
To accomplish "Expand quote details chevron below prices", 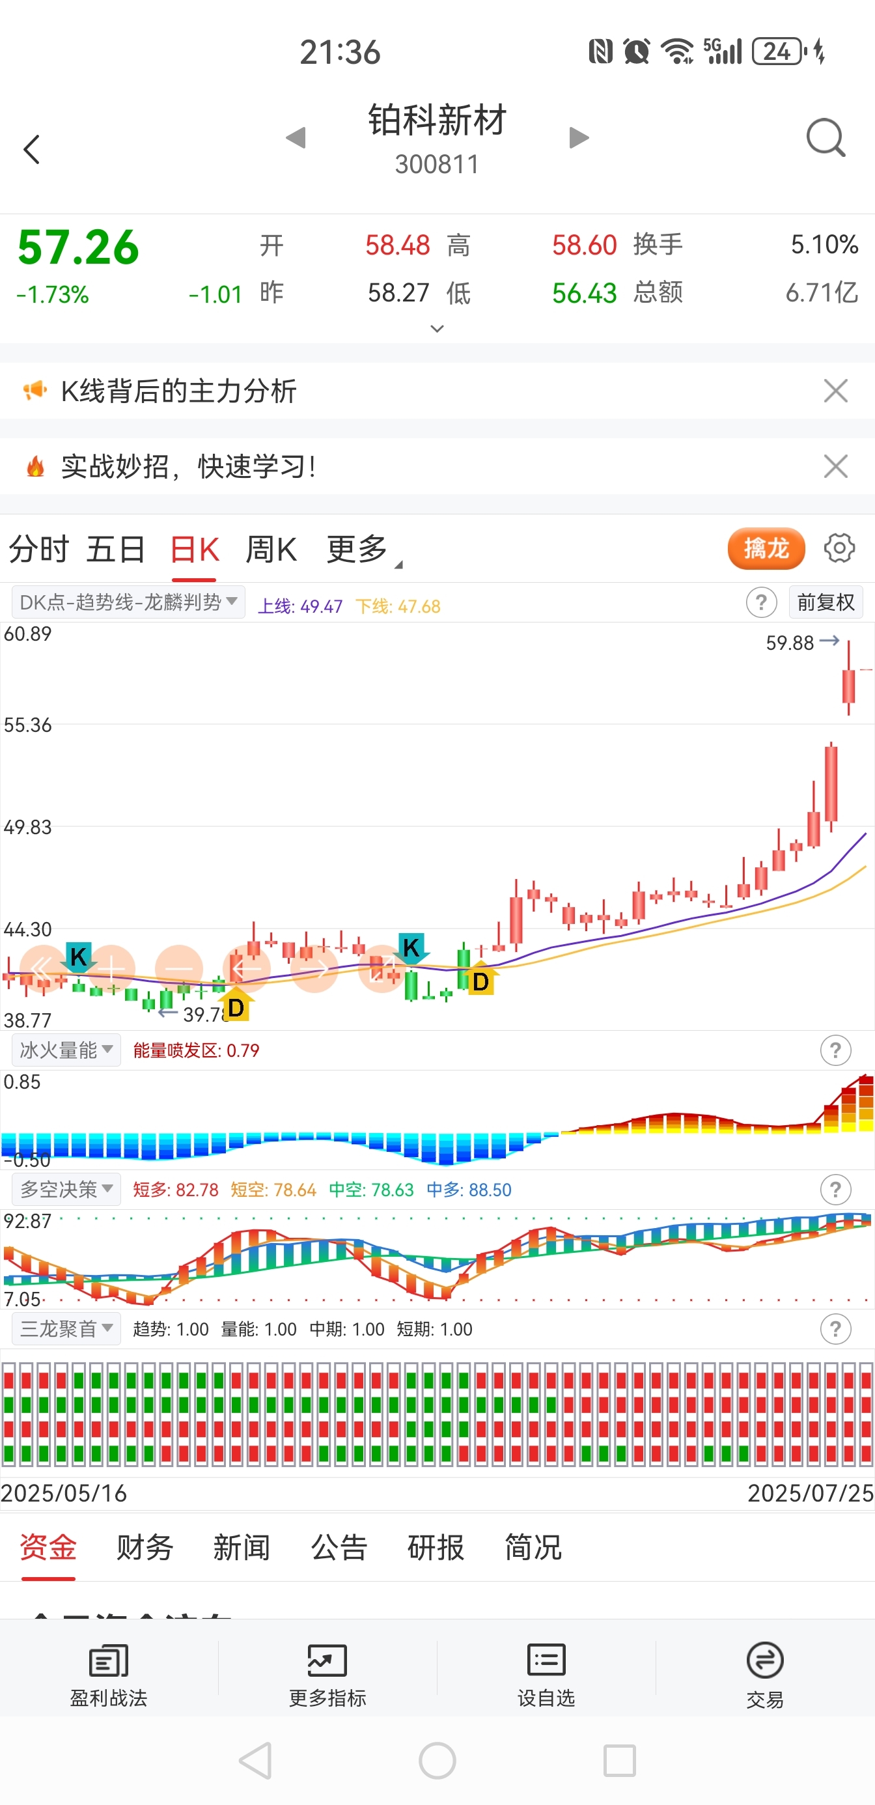I will [x=437, y=329].
